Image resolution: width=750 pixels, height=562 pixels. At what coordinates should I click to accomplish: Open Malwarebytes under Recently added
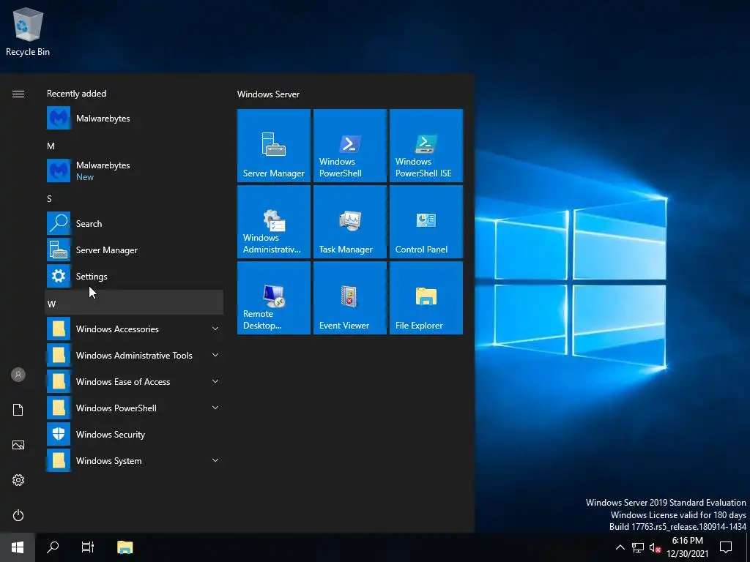[134, 118]
